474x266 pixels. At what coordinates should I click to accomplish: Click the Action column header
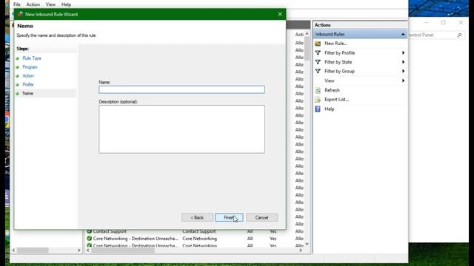click(x=299, y=35)
